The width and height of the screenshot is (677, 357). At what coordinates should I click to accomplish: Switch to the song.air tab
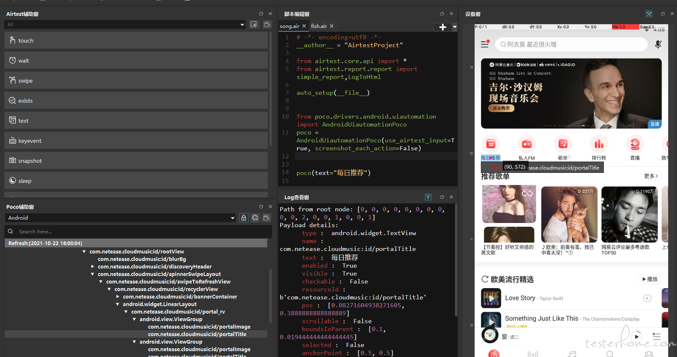coord(289,26)
